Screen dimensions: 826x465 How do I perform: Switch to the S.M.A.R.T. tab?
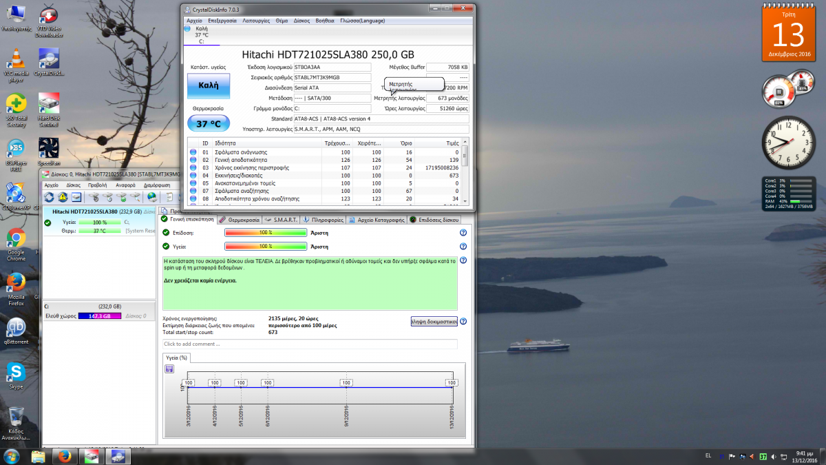click(282, 219)
